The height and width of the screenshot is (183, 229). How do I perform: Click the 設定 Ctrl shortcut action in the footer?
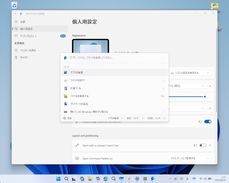point(135,118)
